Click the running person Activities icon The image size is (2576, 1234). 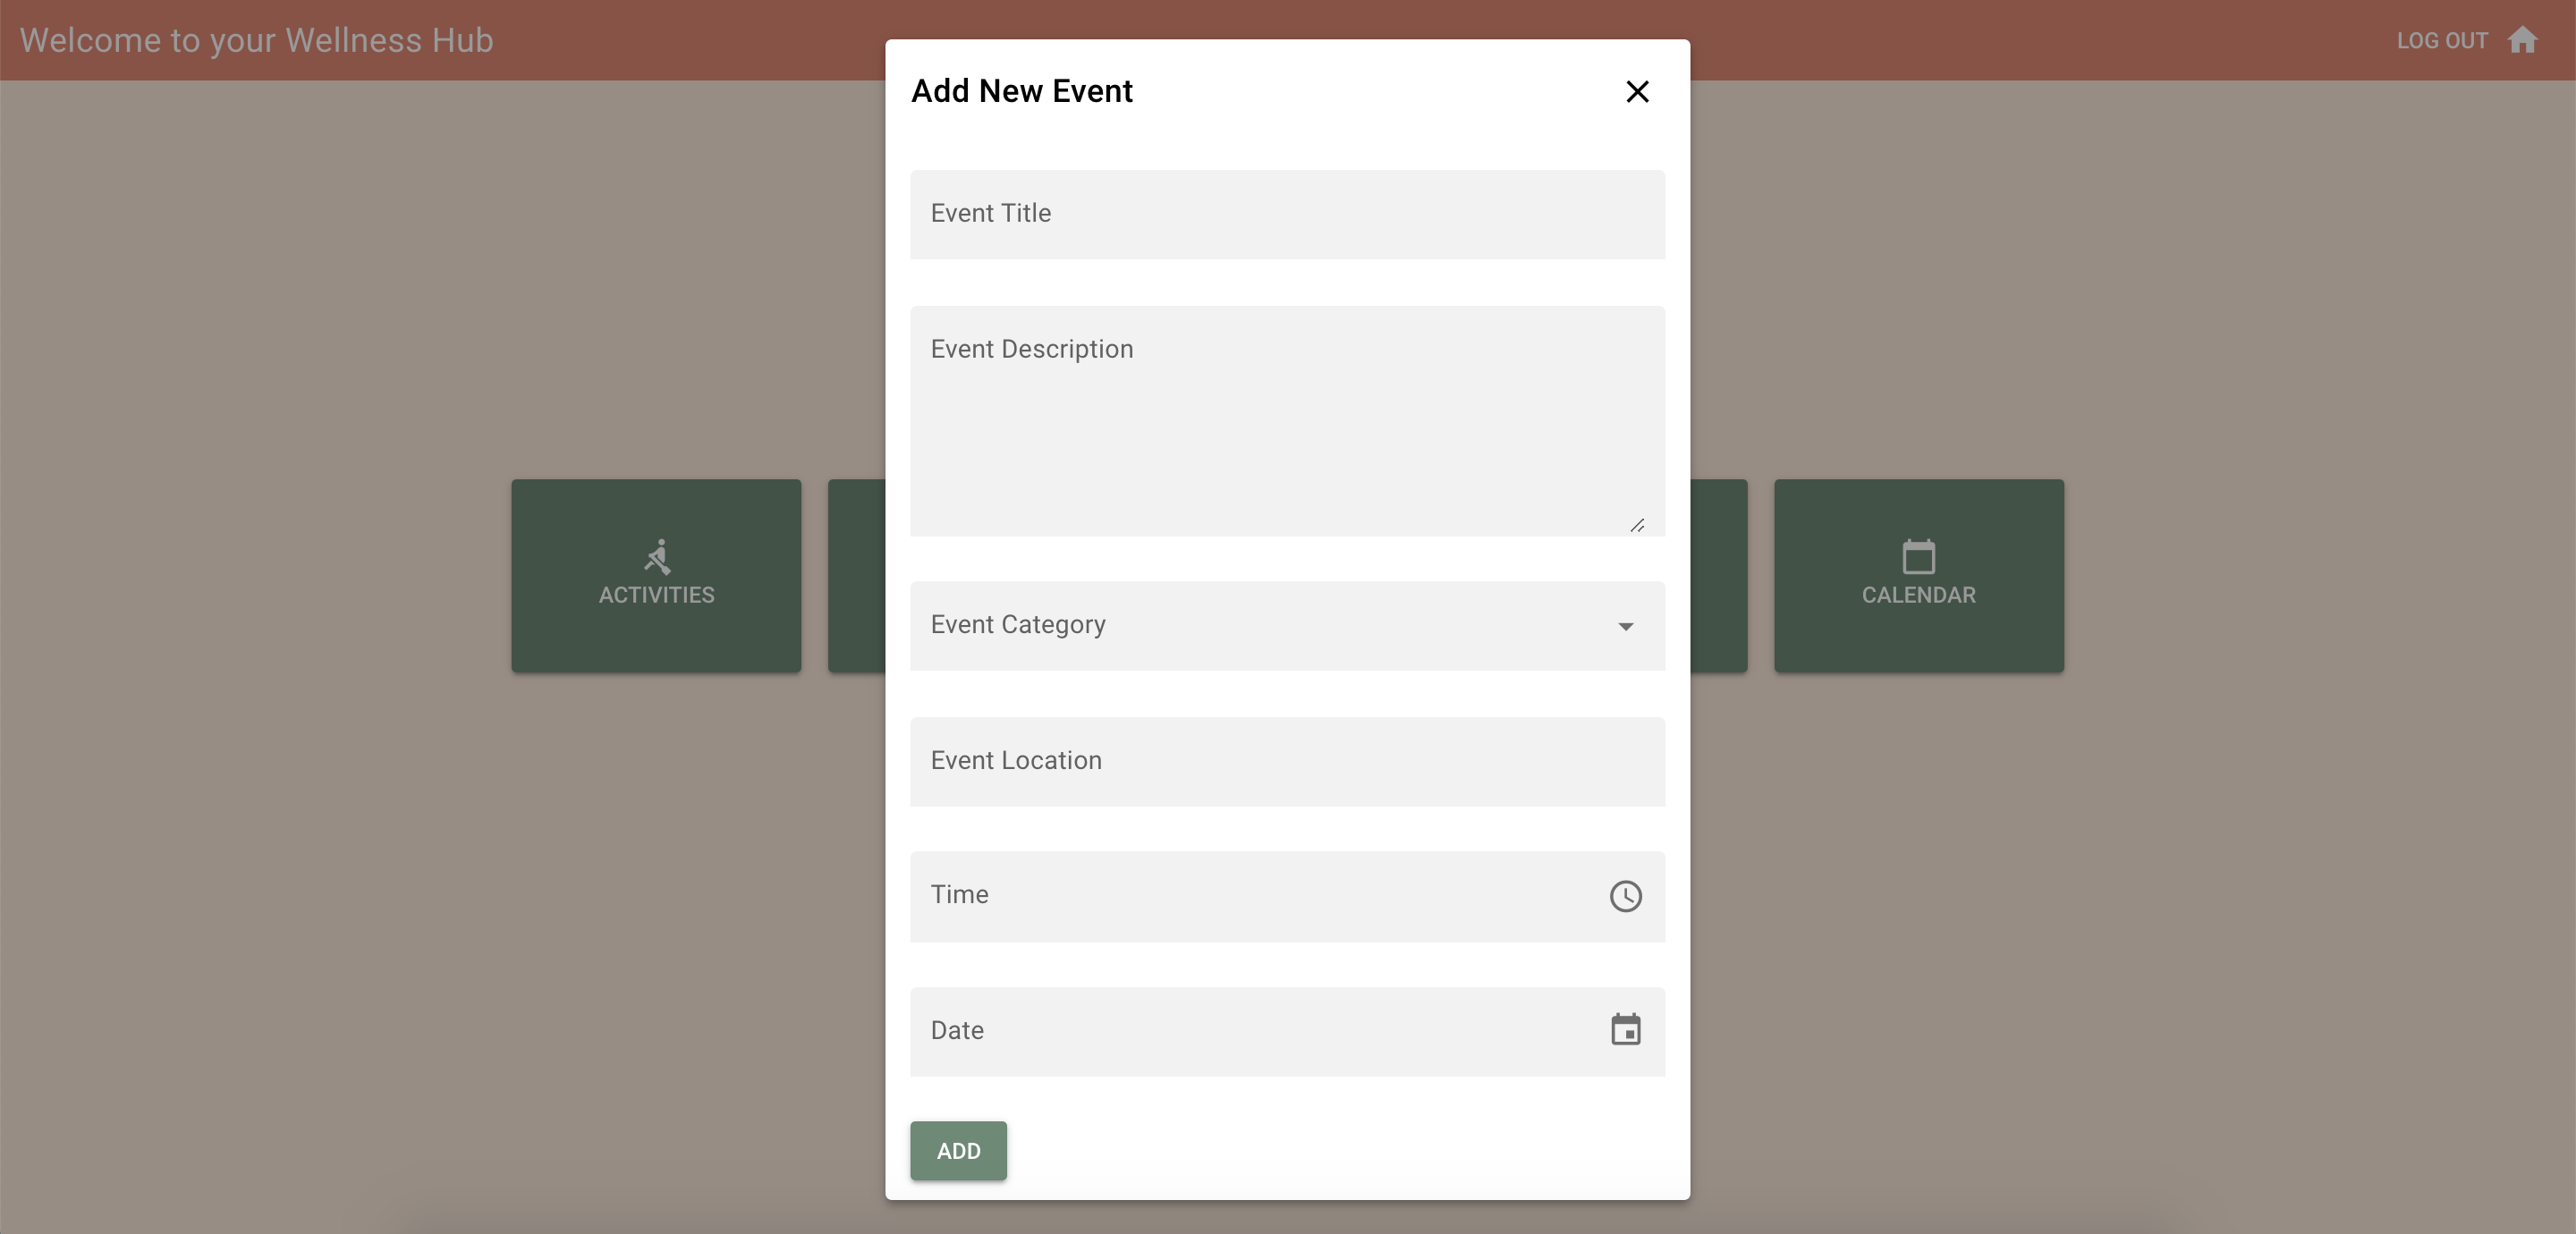click(x=657, y=557)
